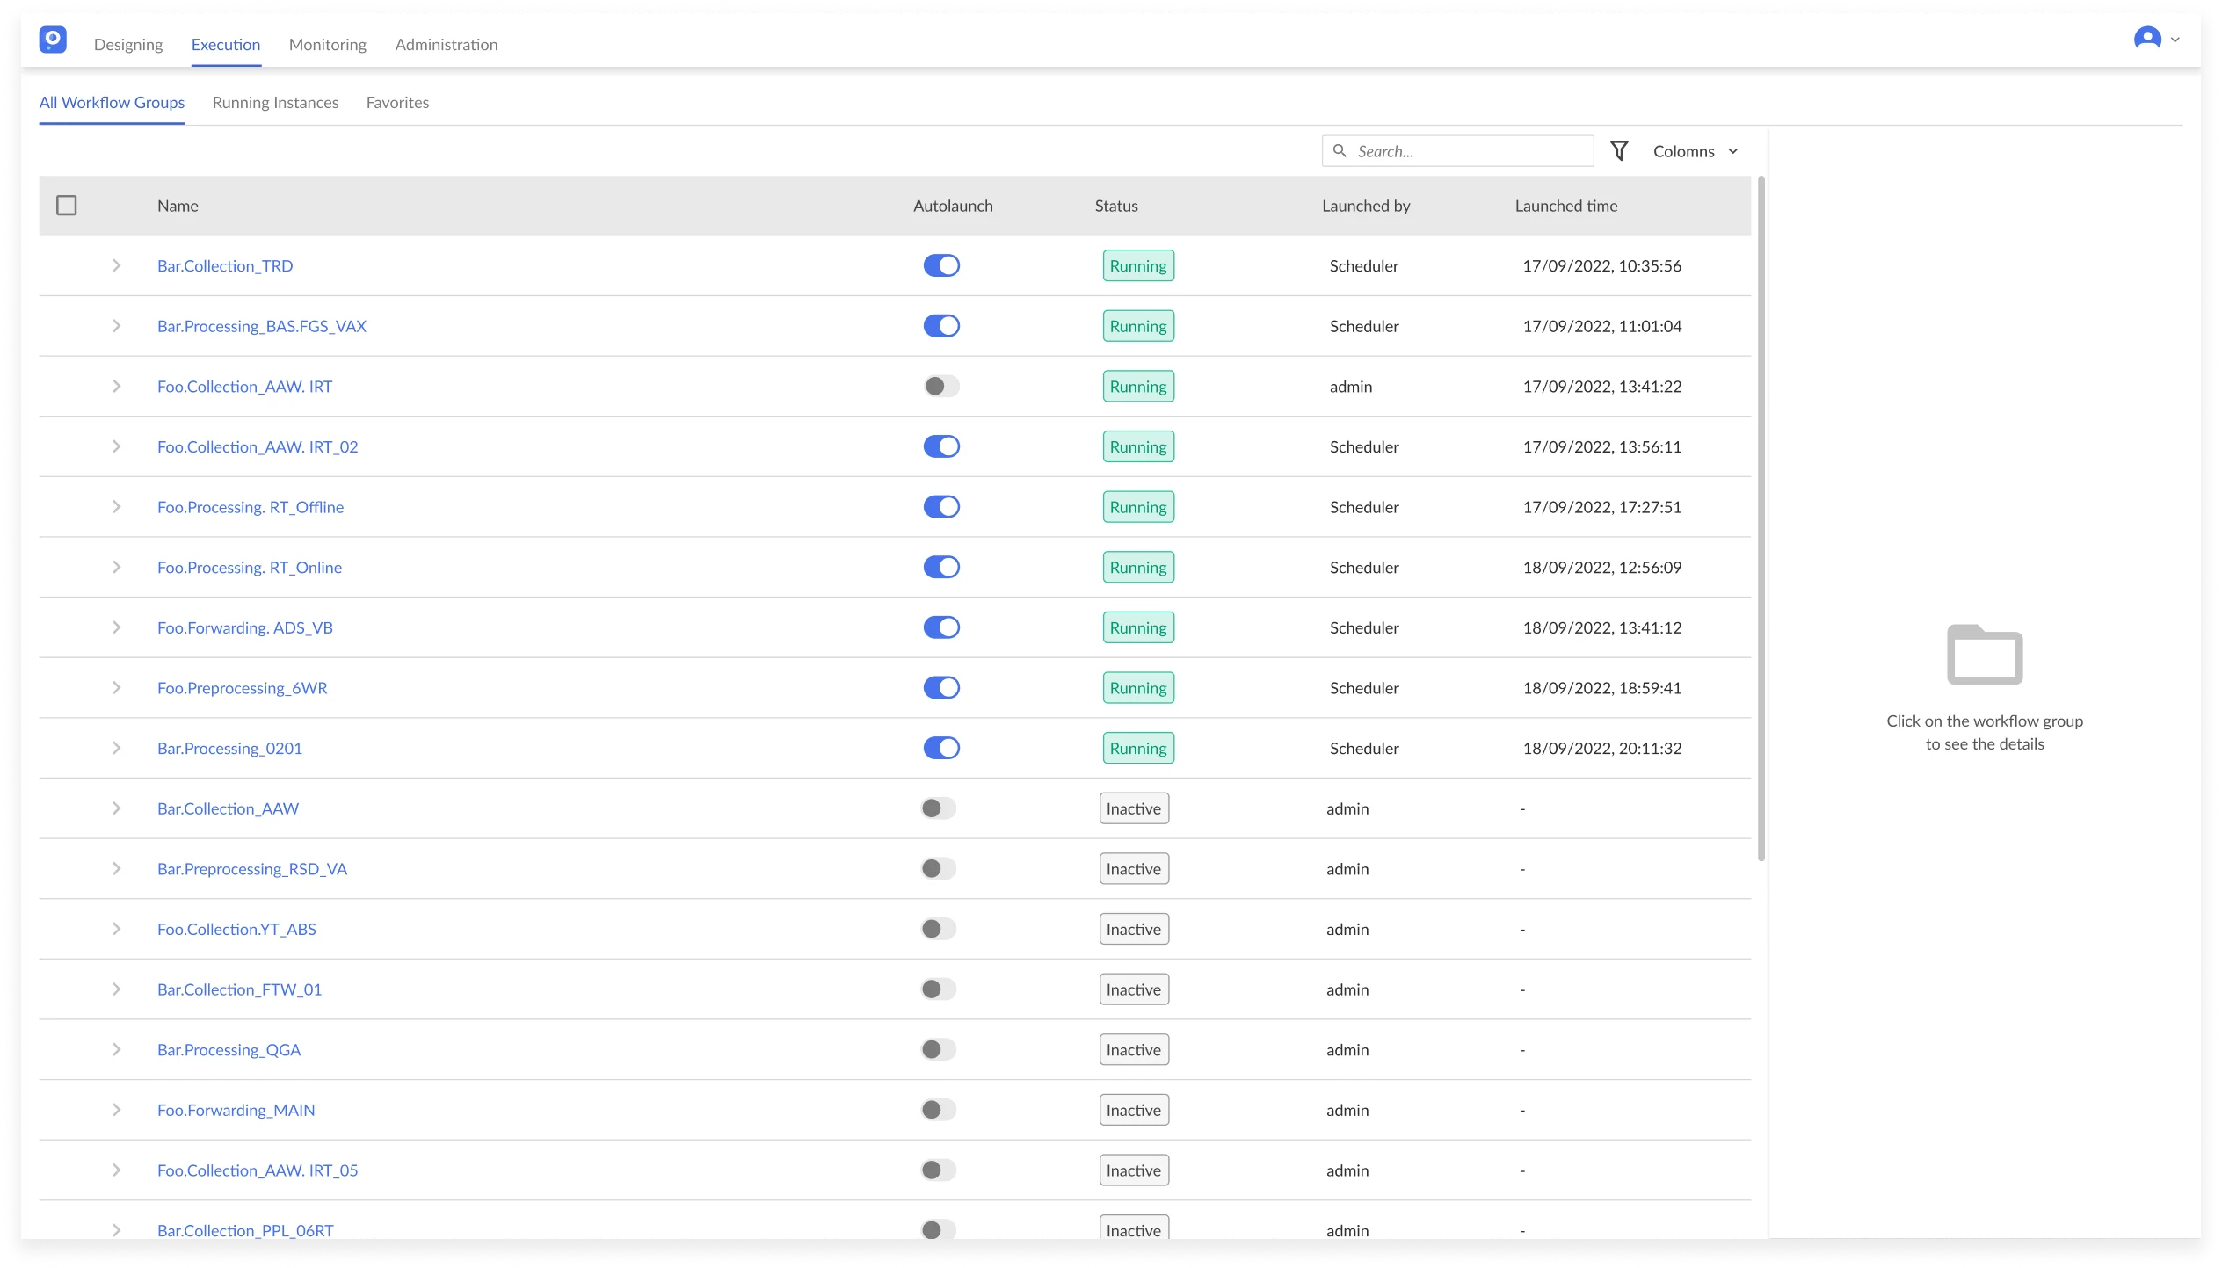Open the Bar.Collection_FTW_01 workflow link
This screenshot has height=1268, width=2222.
pyautogui.click(x=239, y=990)
